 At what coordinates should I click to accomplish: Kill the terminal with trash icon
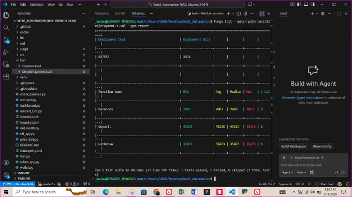tap(245, 13)
